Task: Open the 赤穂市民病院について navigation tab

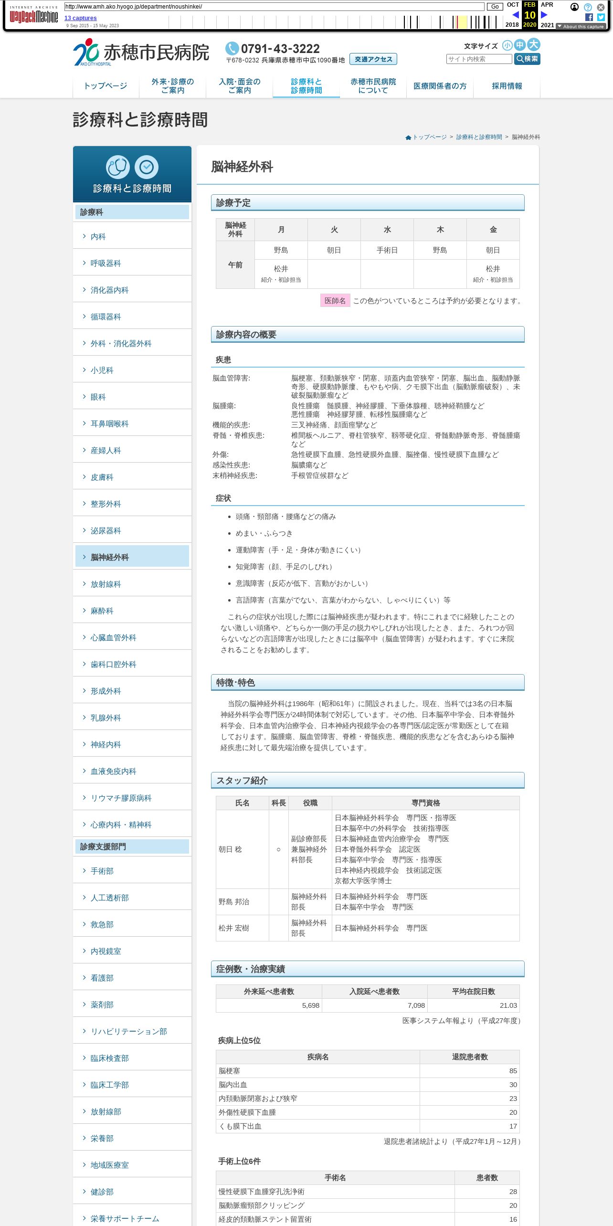Action: tap(373, 86)
